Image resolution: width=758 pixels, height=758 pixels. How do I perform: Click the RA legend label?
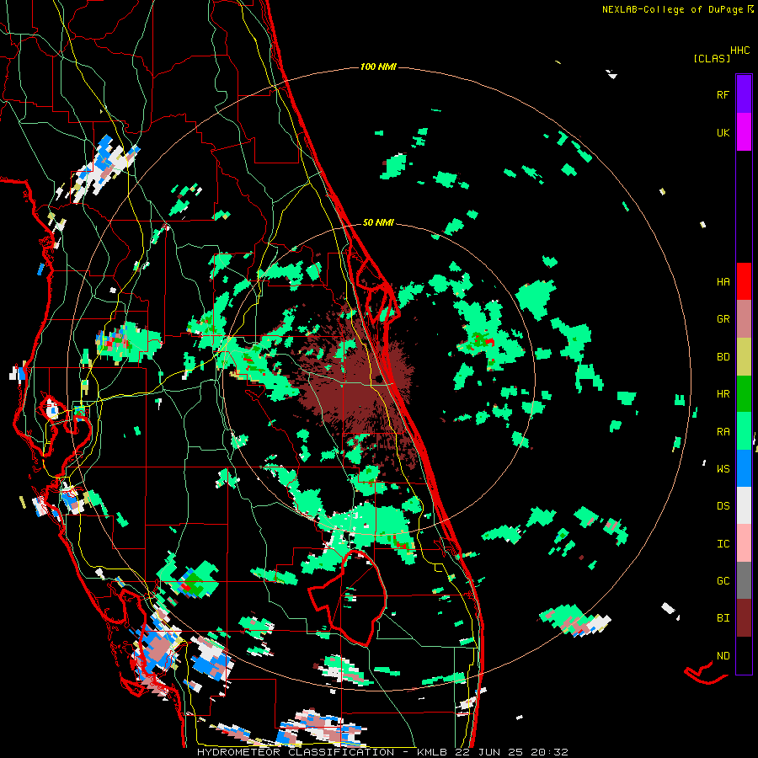point(723,432)
